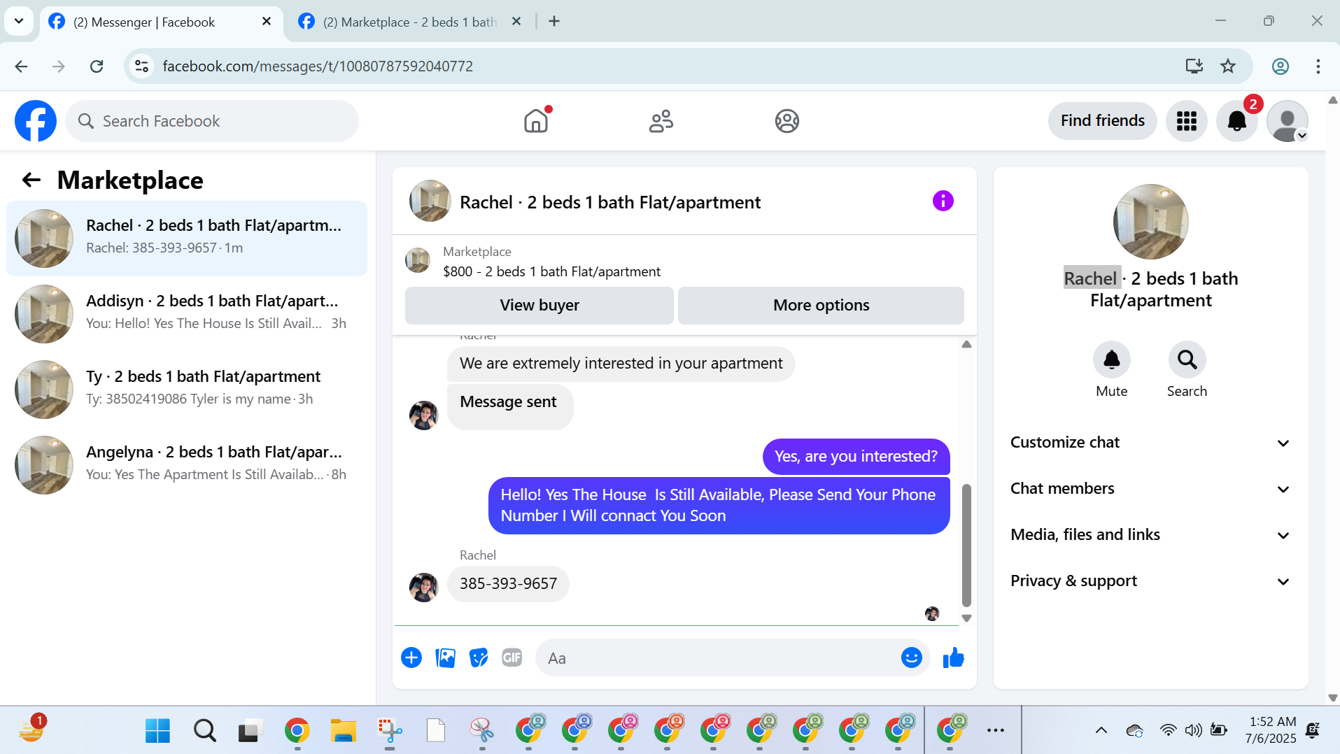
Task: Open the notifications bell
Action: (1237, 121)
